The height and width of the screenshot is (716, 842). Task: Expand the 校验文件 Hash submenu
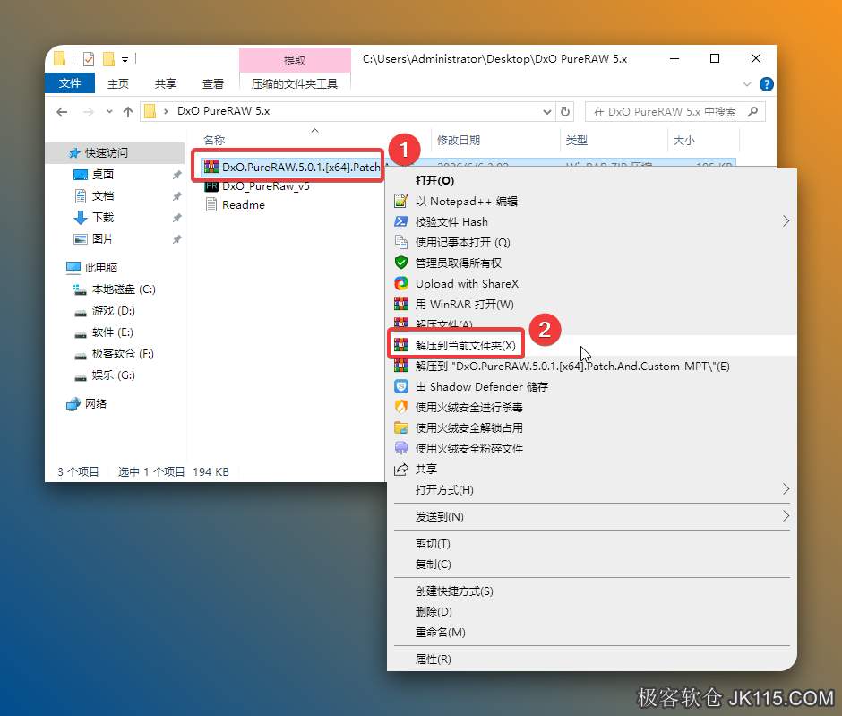(x=592, y=222)
